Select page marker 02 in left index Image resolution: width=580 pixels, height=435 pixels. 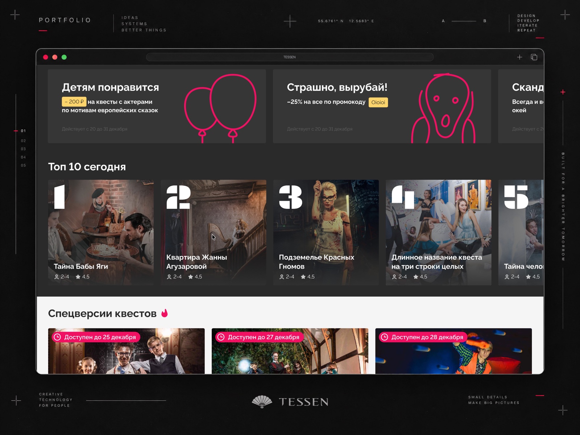(23, 141)
